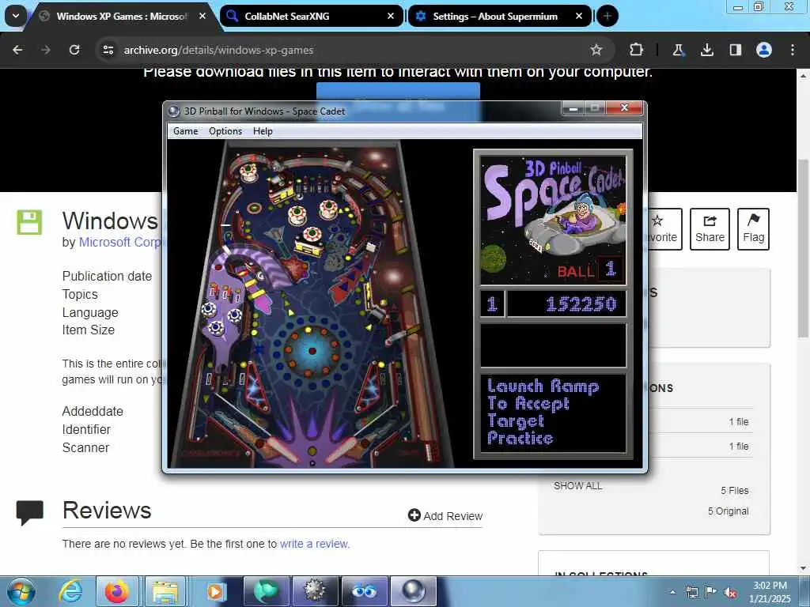Click the Share button on archive page
Screen dimensions: 810x607
point(710,229)
